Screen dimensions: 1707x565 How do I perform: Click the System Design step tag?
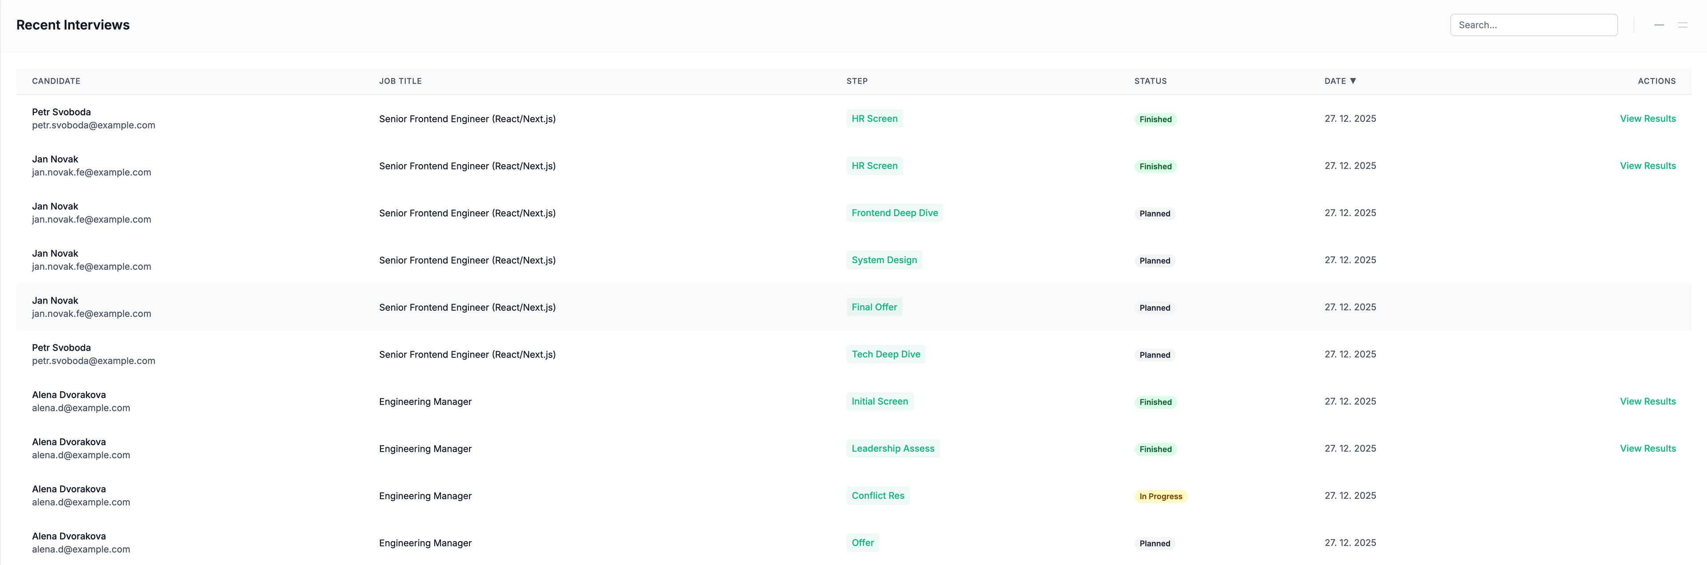tap(883, 260)
